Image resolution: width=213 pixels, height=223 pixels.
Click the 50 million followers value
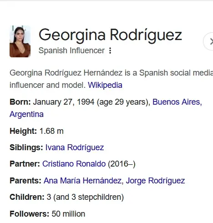pos(68,214)
